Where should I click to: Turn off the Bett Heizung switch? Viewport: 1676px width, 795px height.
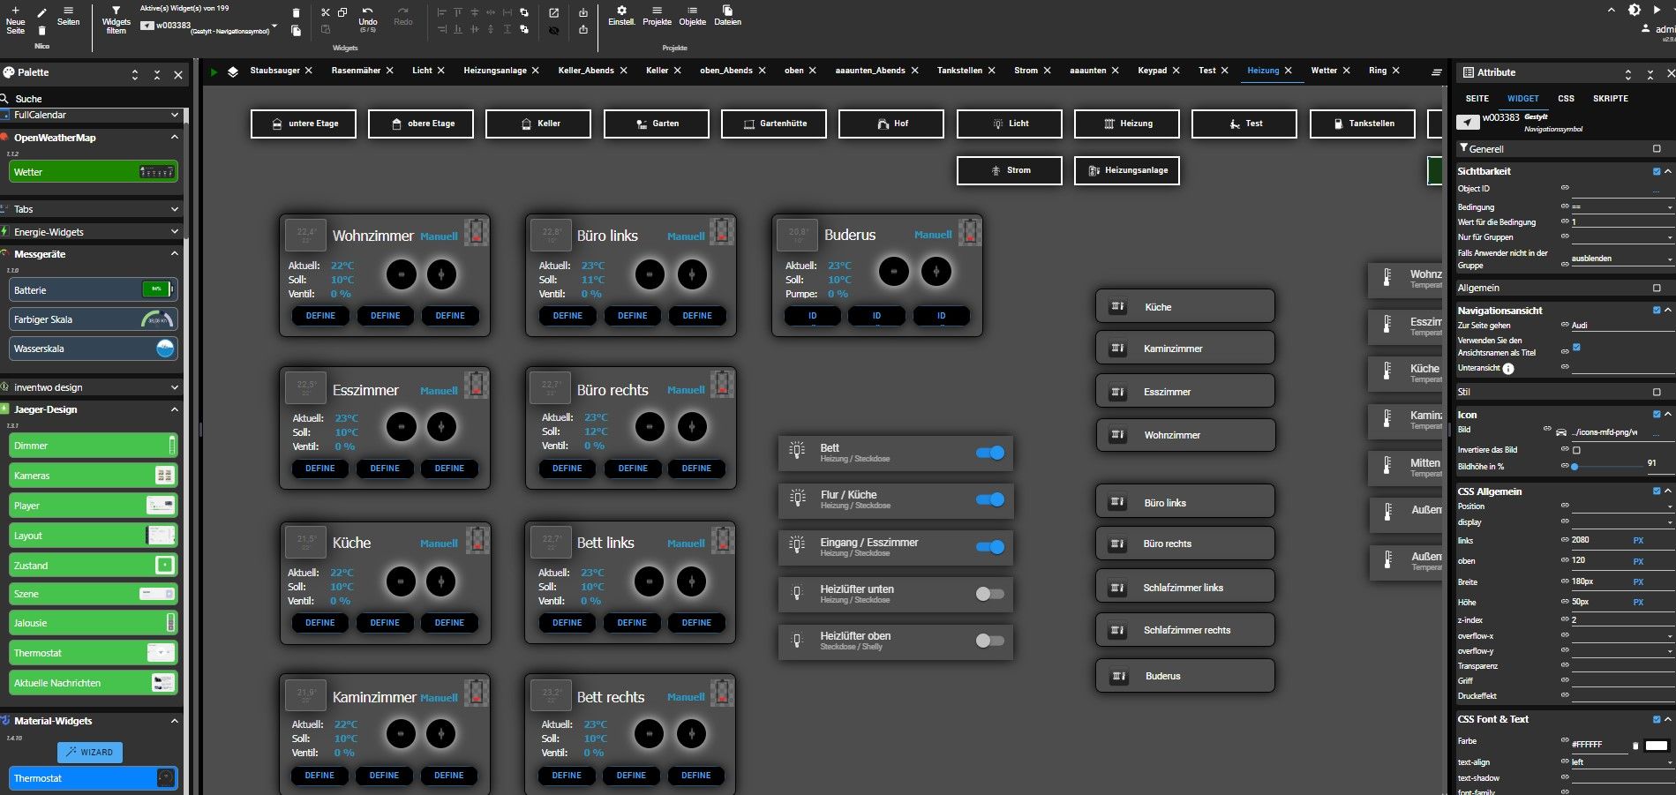990,453
